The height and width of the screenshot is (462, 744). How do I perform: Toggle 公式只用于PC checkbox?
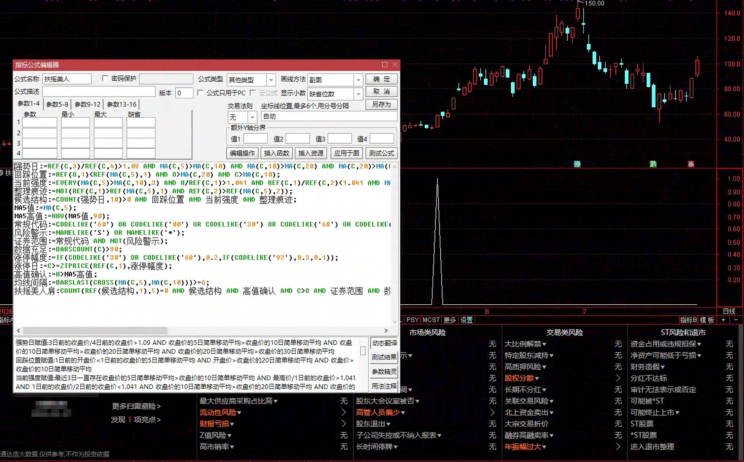200,93
